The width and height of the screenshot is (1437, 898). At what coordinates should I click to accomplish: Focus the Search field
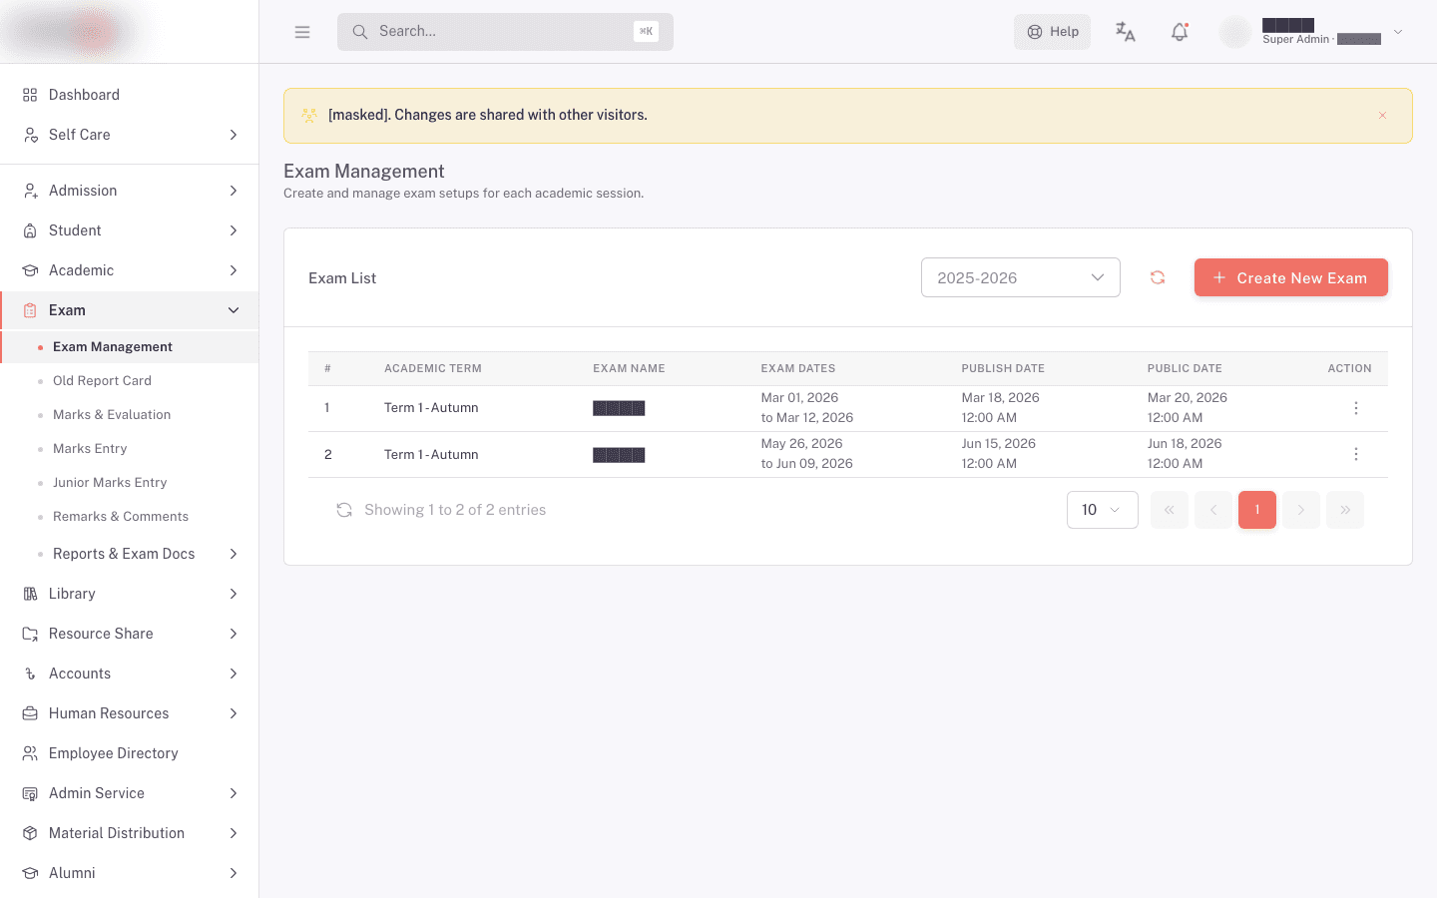click(x=505, y=32)
